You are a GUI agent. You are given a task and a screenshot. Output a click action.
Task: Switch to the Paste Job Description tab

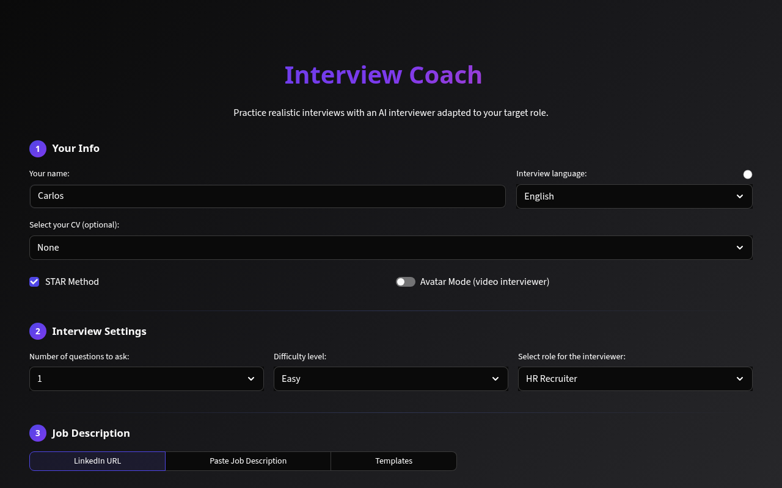click(248, 461)
